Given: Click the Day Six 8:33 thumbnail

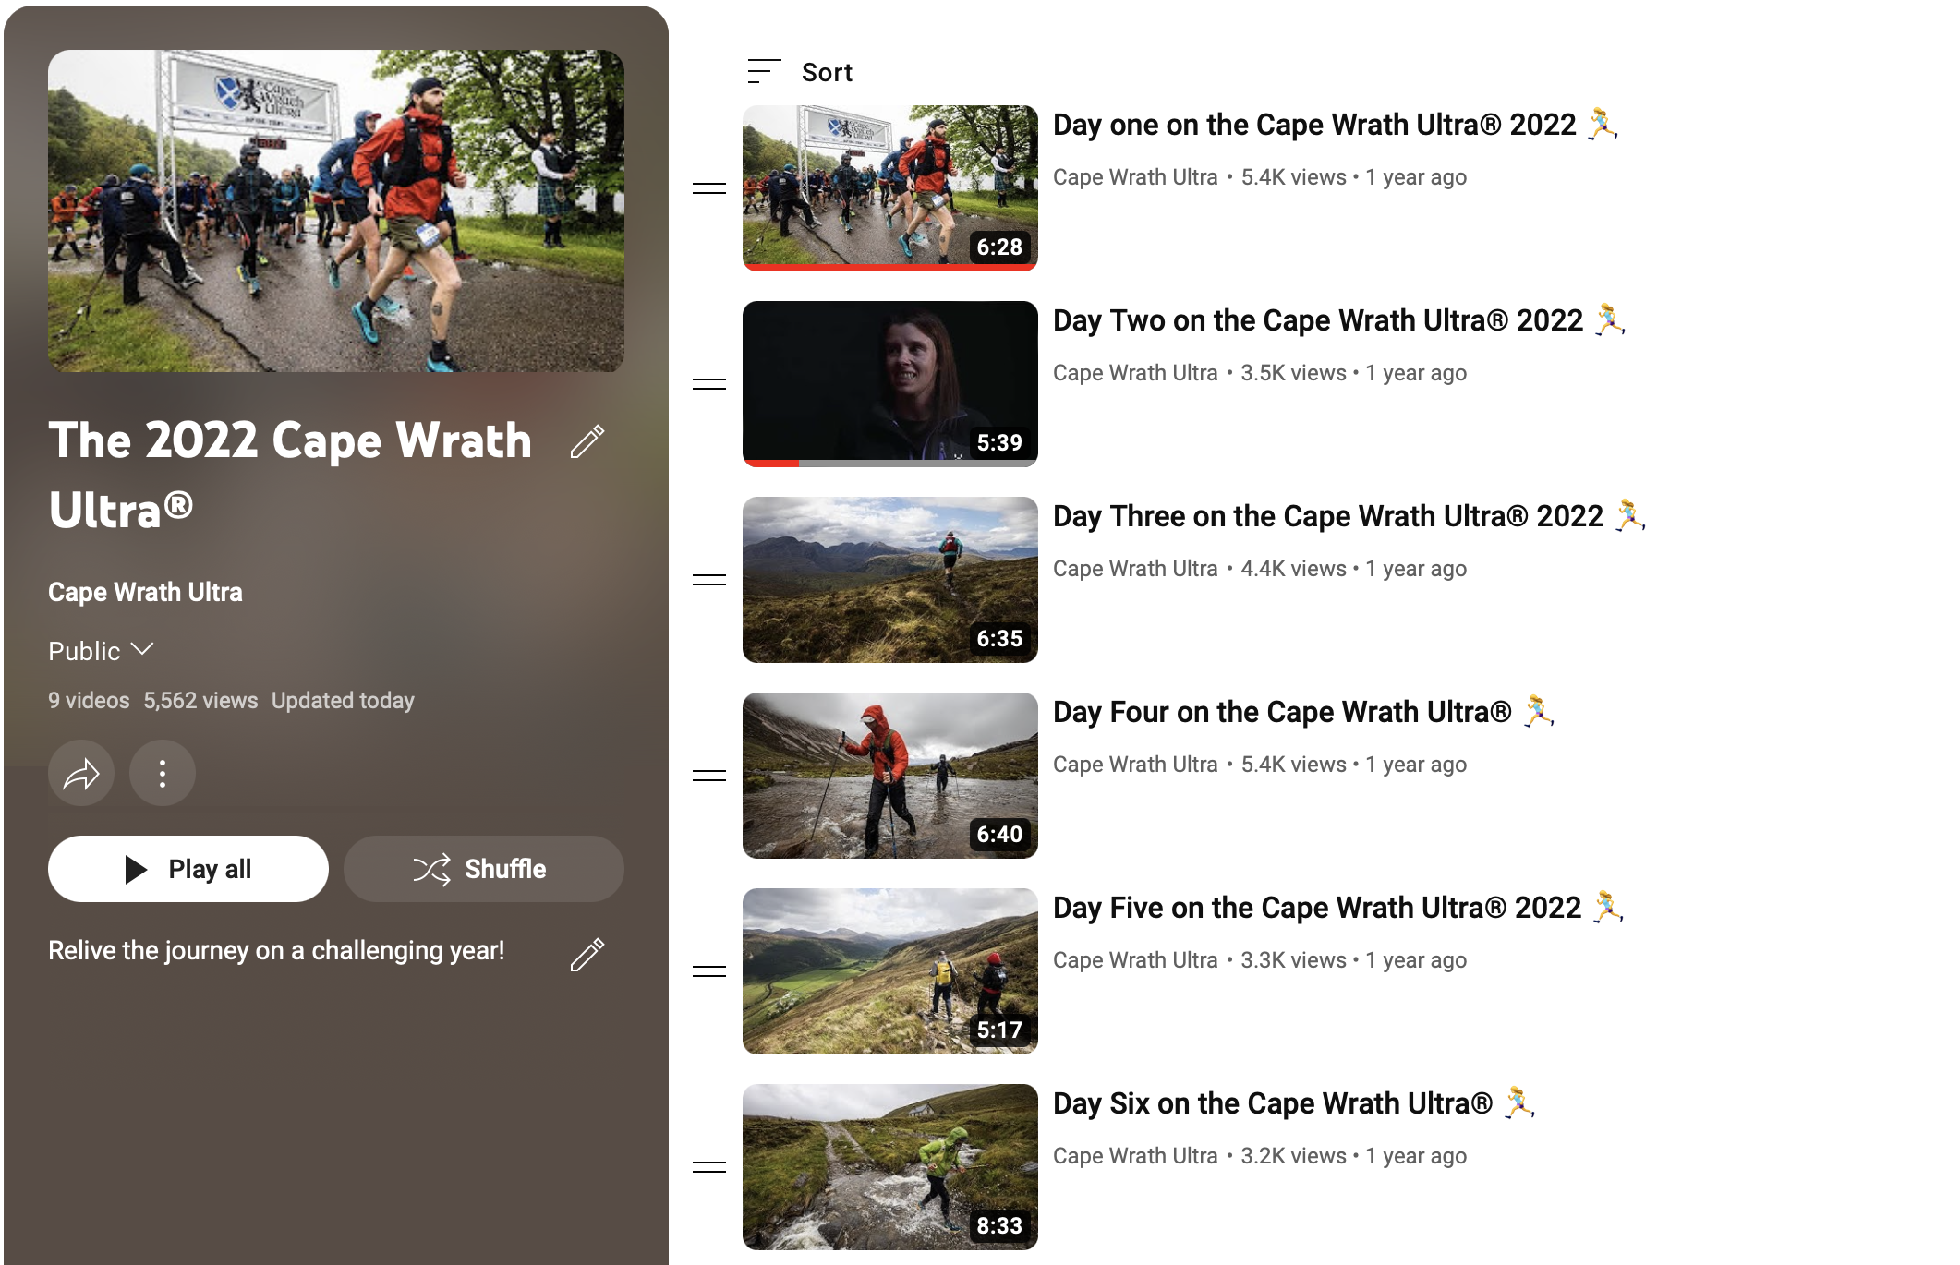Looking at the screenshot, I should 890,1167.
